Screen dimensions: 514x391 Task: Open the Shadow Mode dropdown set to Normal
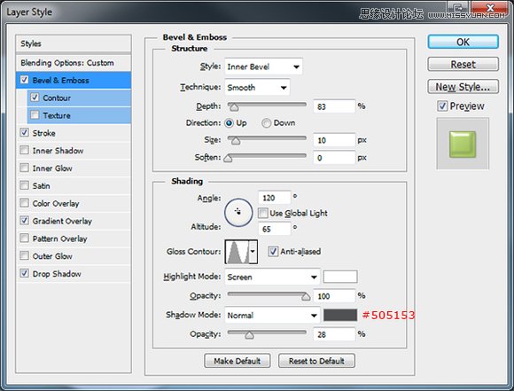[272, 316]
